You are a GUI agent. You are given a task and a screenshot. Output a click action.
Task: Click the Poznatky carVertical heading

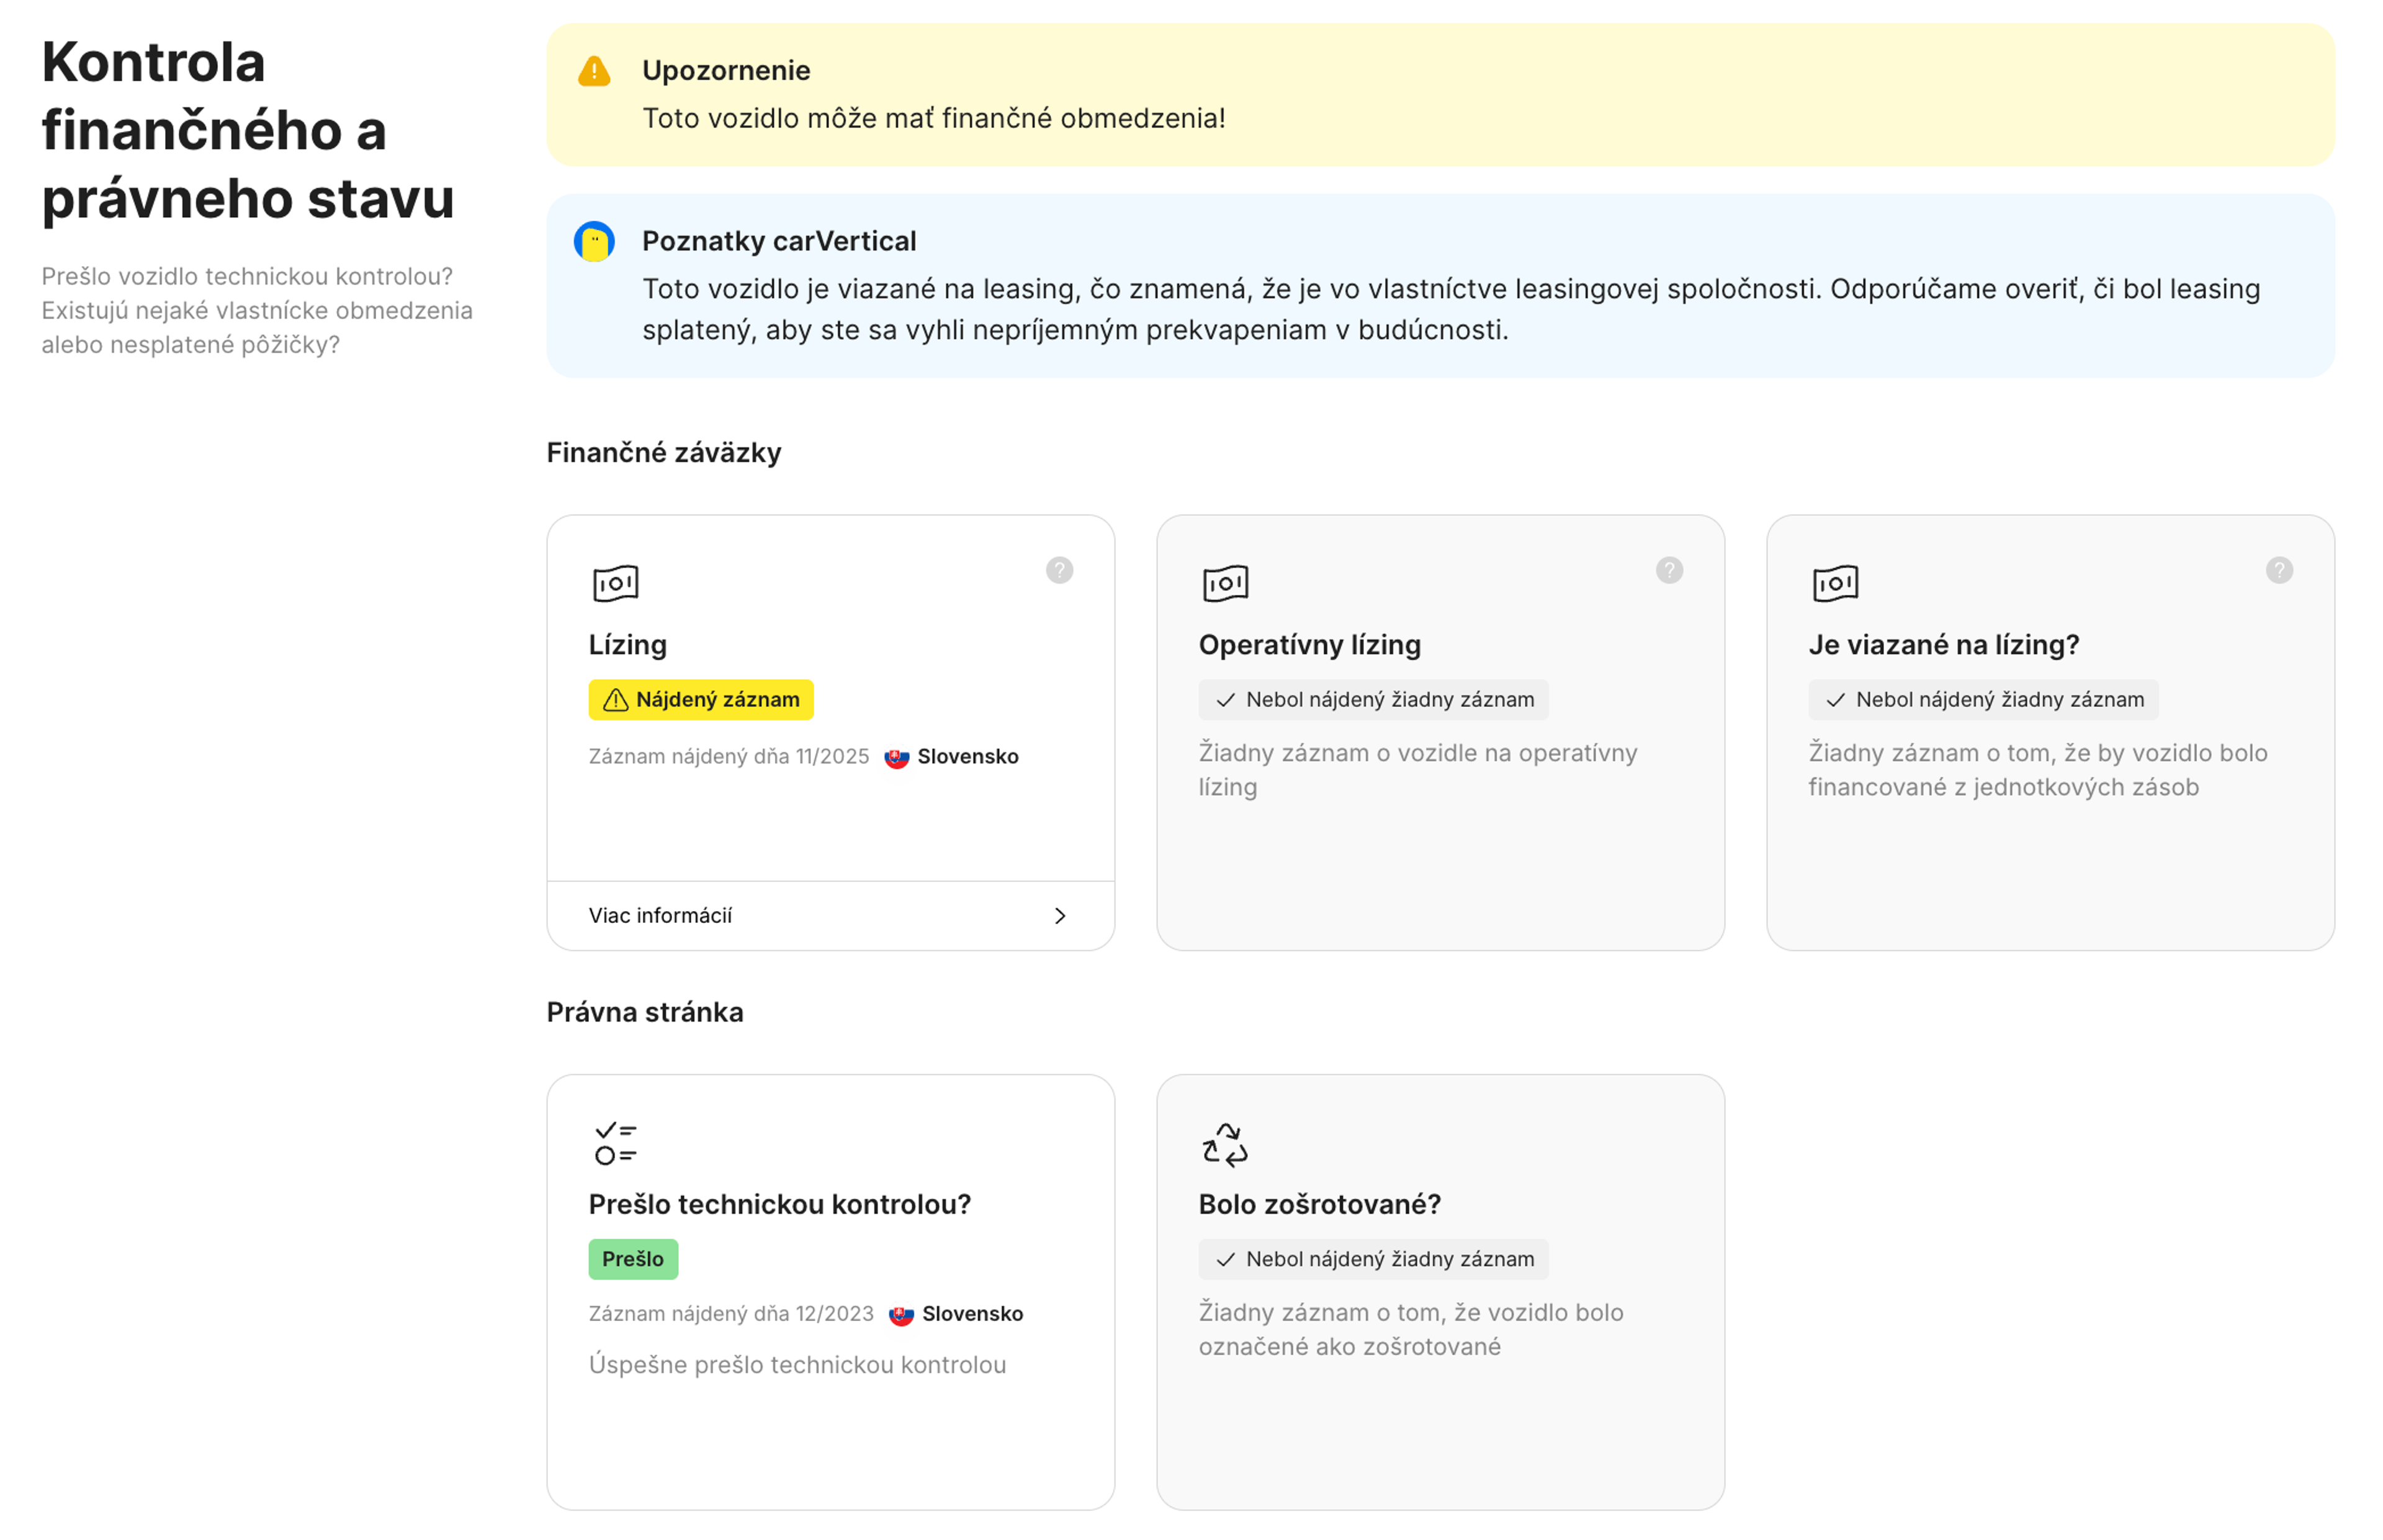click(778, 241)
